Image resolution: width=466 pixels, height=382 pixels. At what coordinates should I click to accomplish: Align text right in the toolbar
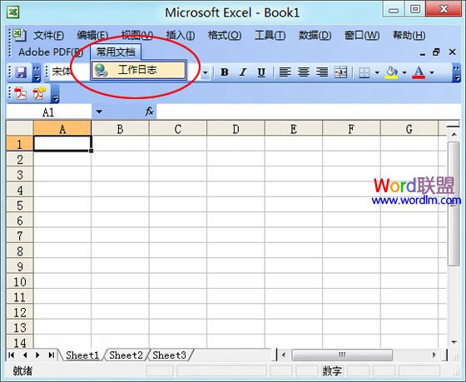pyautogui.click(x=322, y=72)
